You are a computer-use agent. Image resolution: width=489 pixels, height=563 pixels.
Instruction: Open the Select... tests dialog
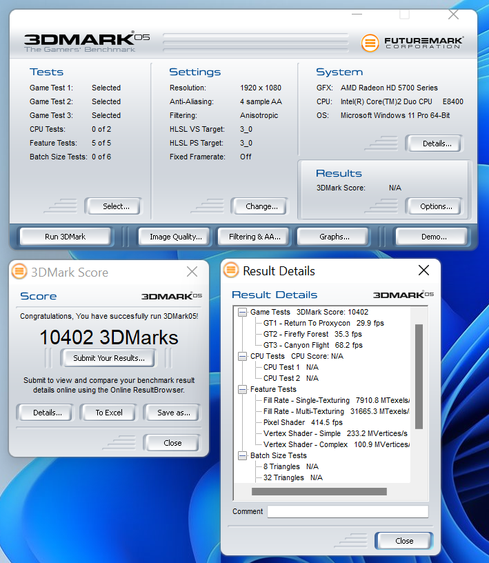[x=113, y=206]
